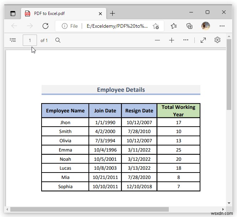Select the Emma name cell

point(65,150)
